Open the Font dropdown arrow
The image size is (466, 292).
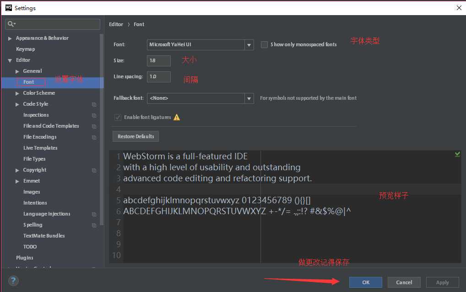(x=249, y=45)
